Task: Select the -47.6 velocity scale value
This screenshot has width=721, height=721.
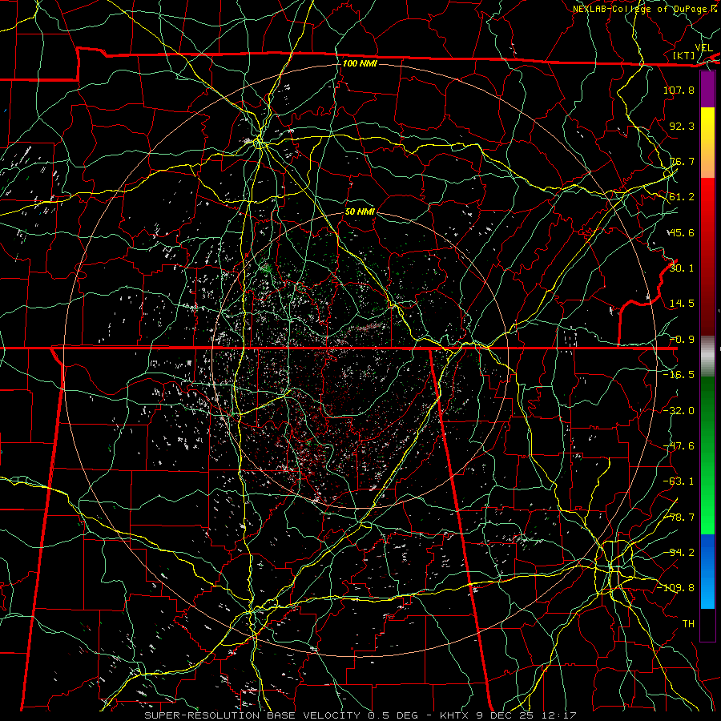Action: tap(679, 446)
